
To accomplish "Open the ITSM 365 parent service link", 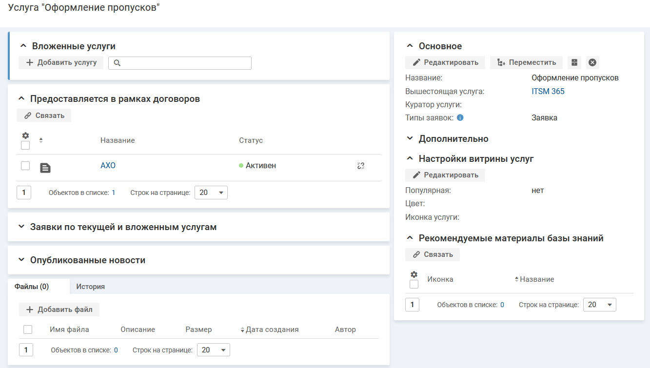I will pos(548,91).
